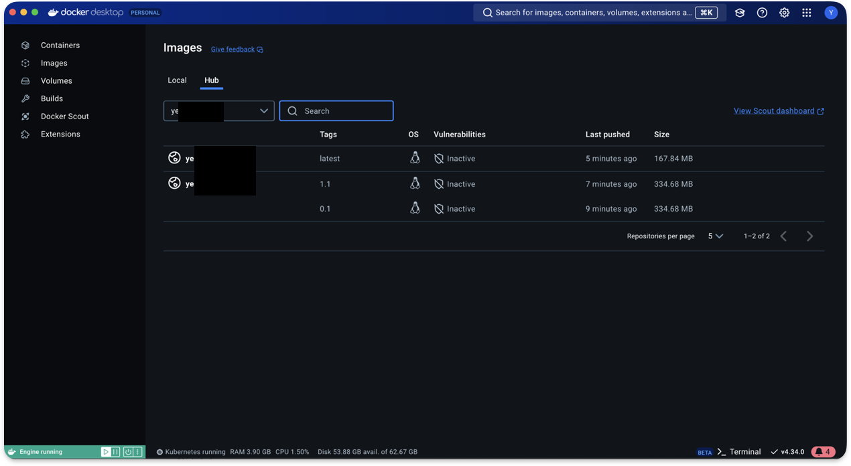The image size is (851, 466).
Task: Click the Vulnerabilities column header
Action: tap(460, 135)
